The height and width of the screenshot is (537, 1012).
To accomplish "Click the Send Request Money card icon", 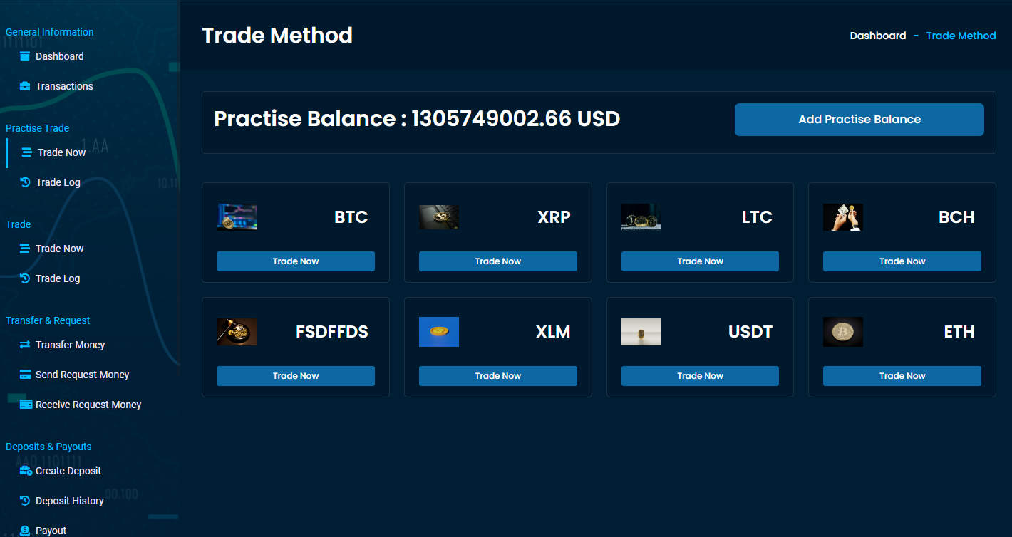I will pyautogui.click(x=25, y=375).
